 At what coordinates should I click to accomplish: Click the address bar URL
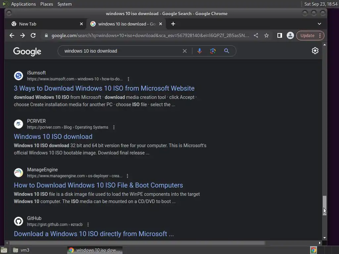150,35
